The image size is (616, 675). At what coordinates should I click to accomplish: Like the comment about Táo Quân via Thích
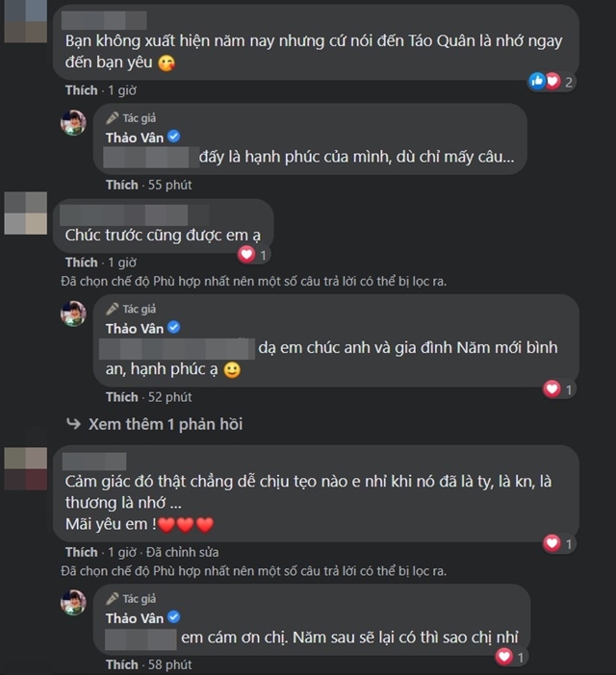[x=82, y=90]
